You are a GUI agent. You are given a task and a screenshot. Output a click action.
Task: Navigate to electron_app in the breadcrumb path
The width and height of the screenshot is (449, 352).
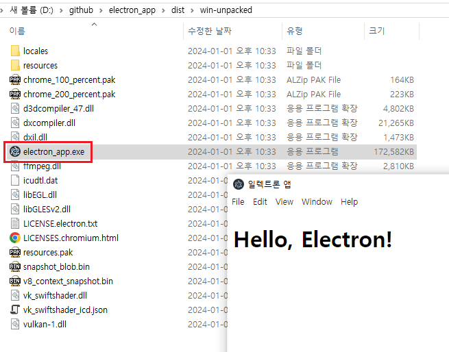[132, 10]
